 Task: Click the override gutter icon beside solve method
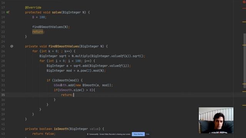click(x=8, y=12)
